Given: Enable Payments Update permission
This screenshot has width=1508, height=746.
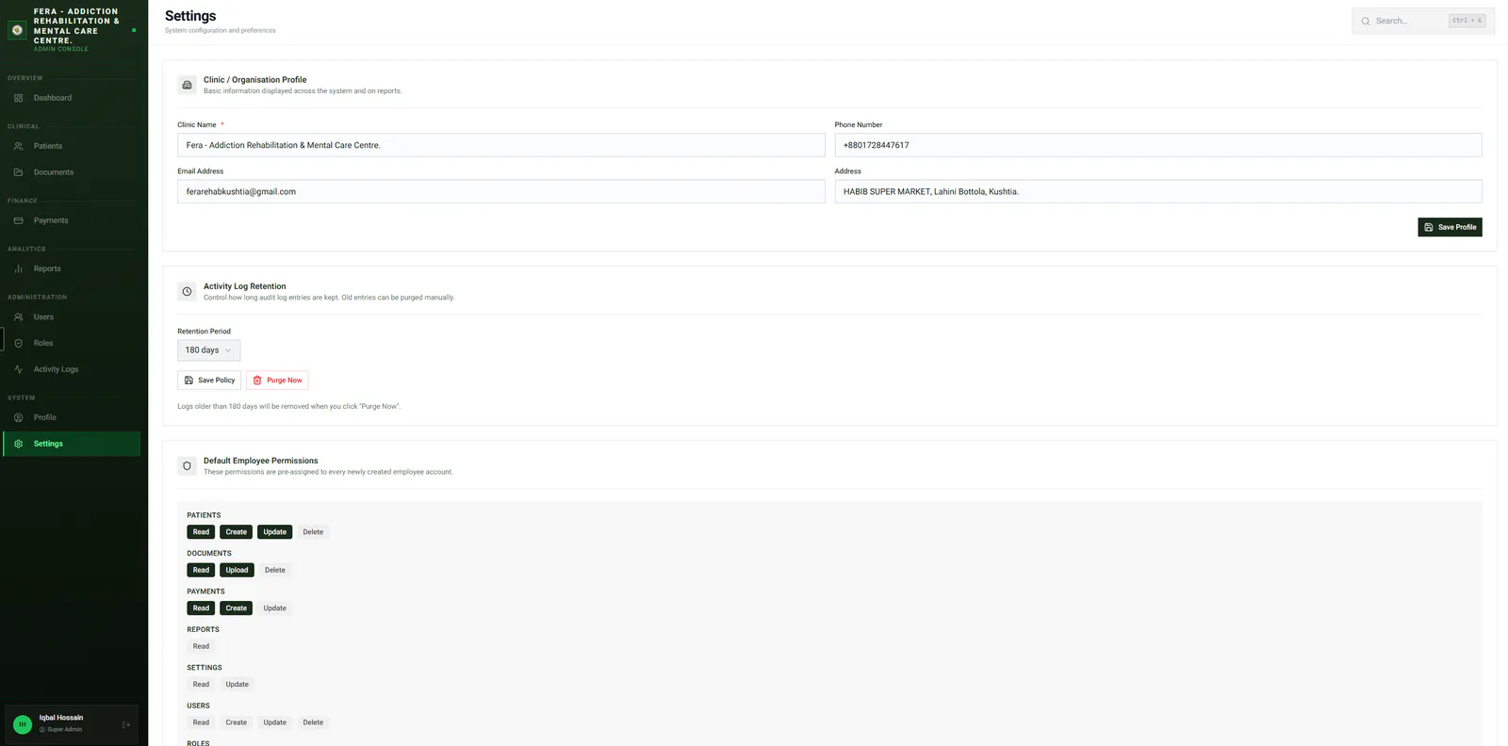Looking at the screenshot, I should 274,608.
